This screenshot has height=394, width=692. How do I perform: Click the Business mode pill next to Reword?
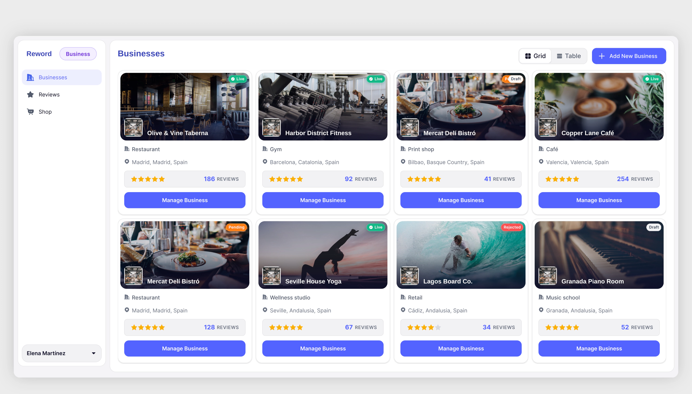coord(78,54)
